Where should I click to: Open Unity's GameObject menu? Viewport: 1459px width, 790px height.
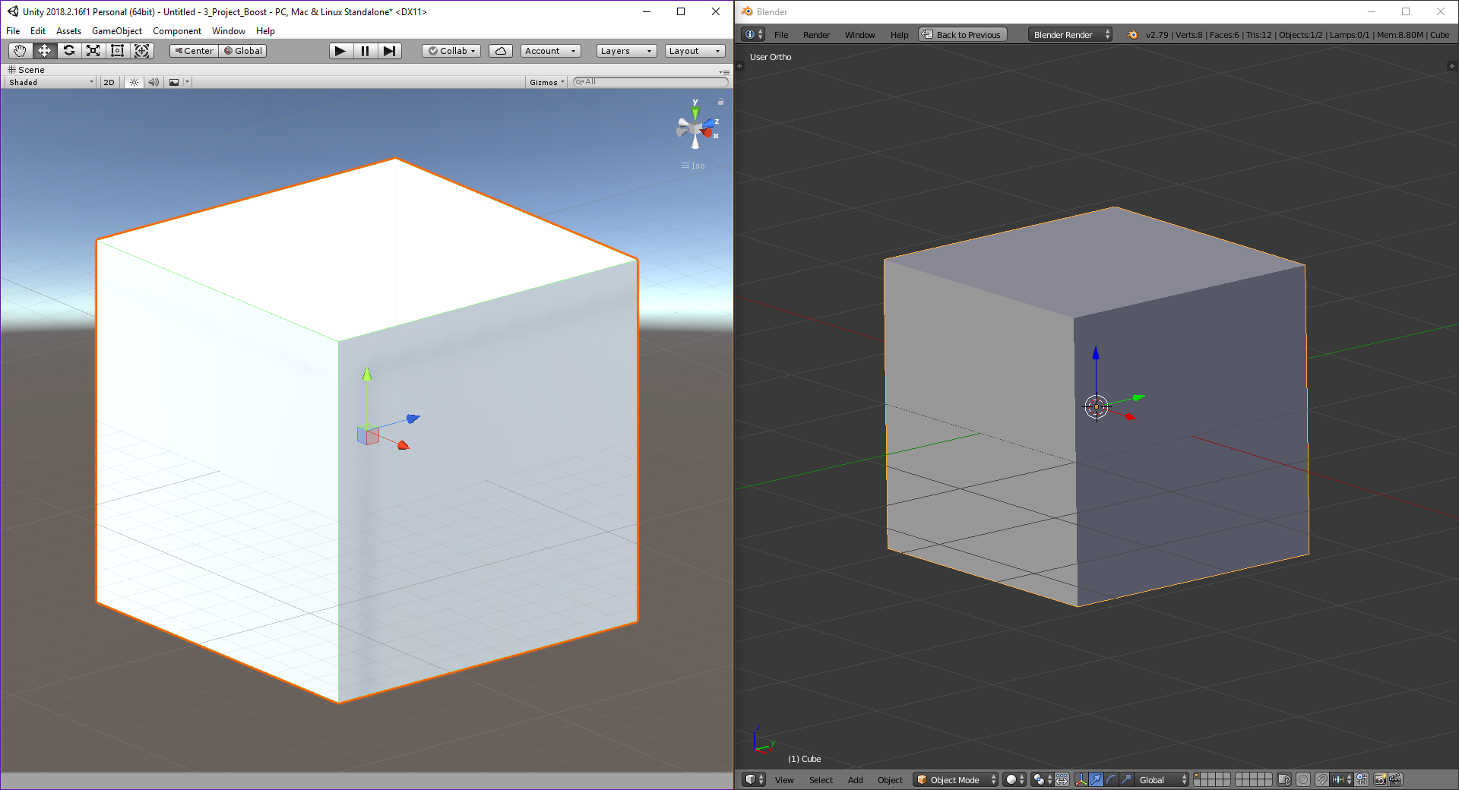(x=116, y=31)
